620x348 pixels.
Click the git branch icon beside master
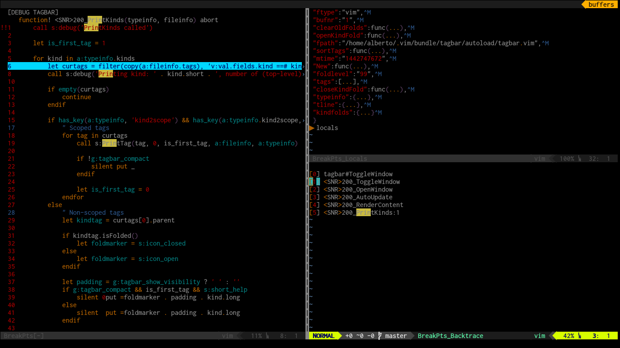click(x=380, y=336)
